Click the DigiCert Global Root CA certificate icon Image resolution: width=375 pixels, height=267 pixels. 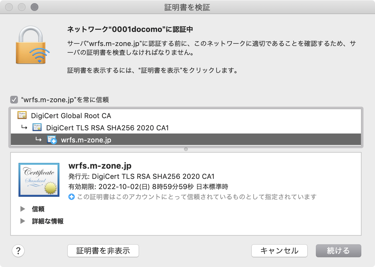click(x=22, y=115)
